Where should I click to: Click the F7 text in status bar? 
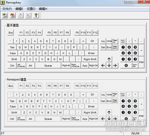(3, 133)
